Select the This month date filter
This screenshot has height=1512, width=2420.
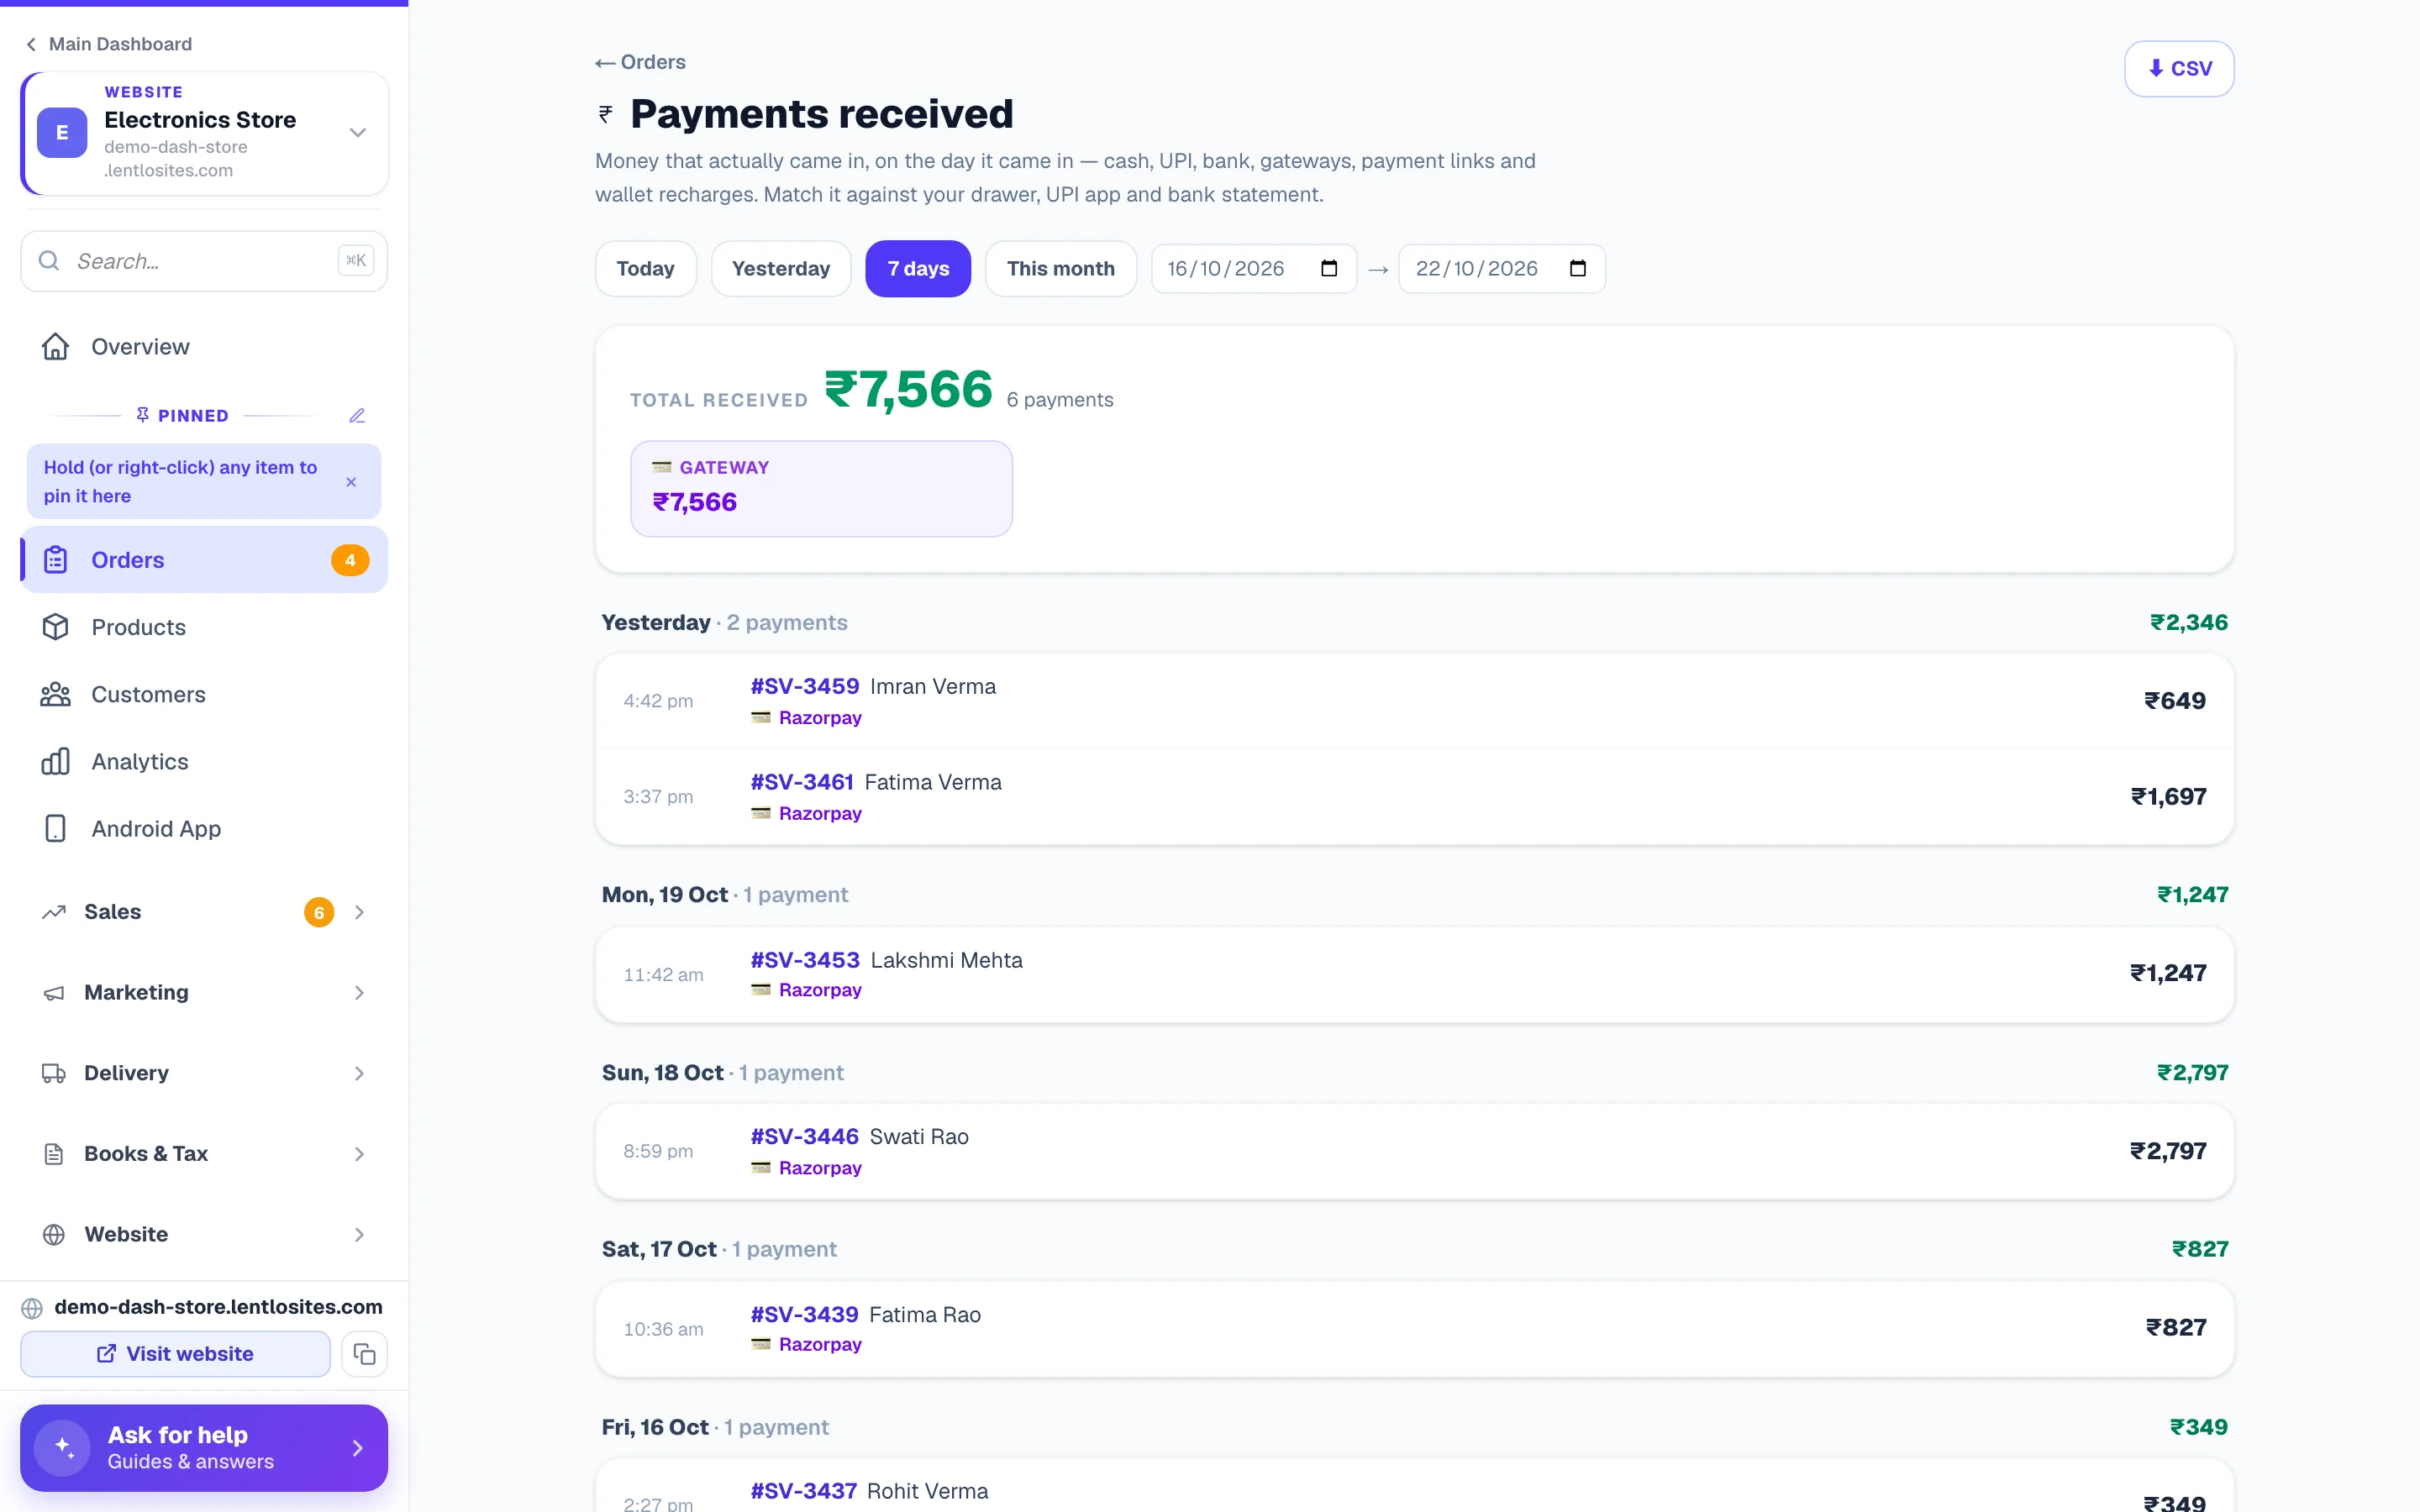tap(1060, 268)
